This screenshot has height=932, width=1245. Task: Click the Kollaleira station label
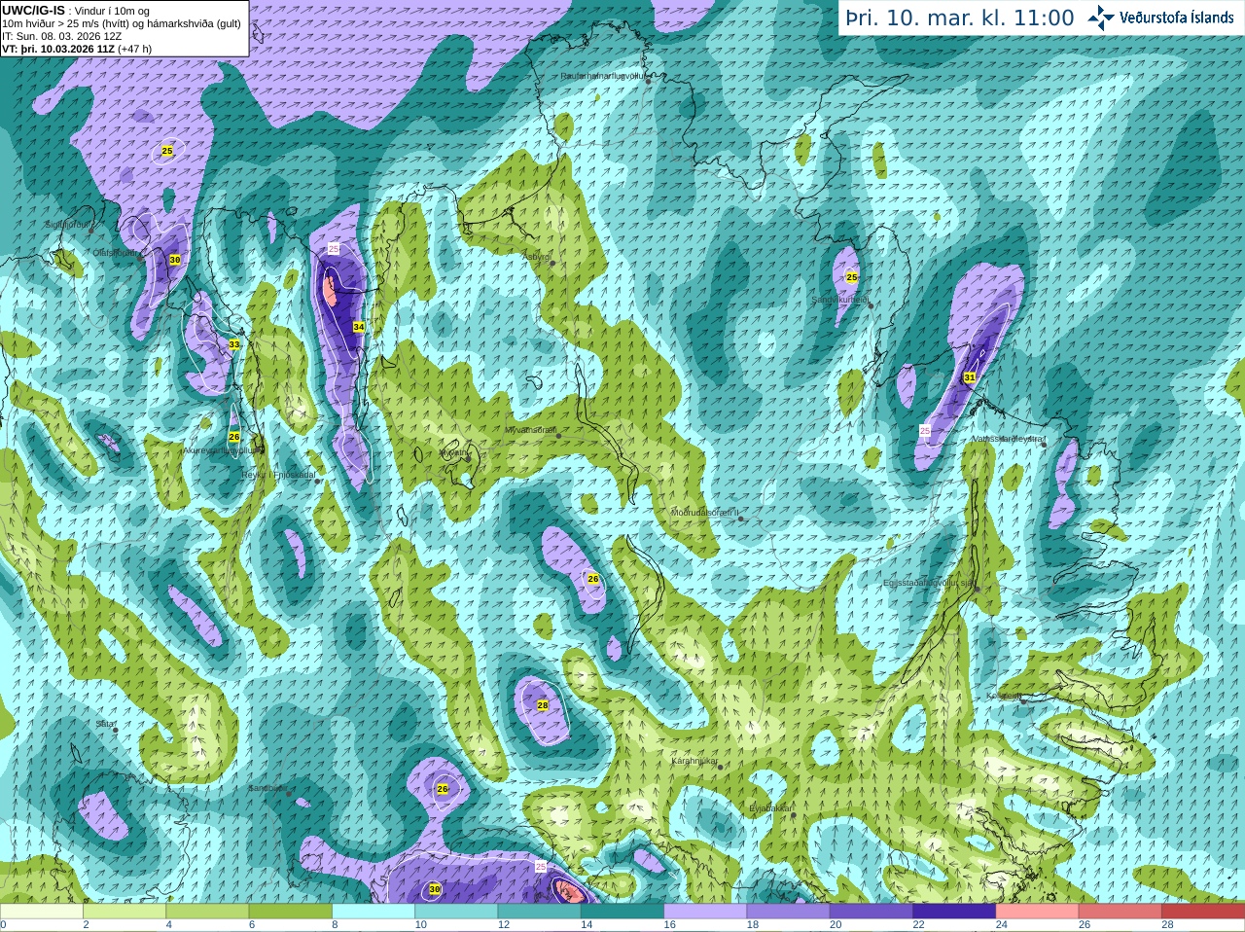1004,696
